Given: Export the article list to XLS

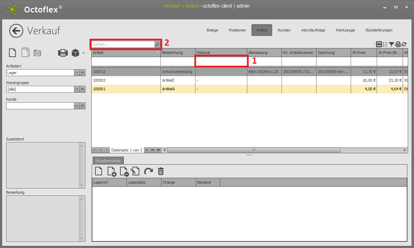Looking at the screenshot, I should tap(398, 44).
